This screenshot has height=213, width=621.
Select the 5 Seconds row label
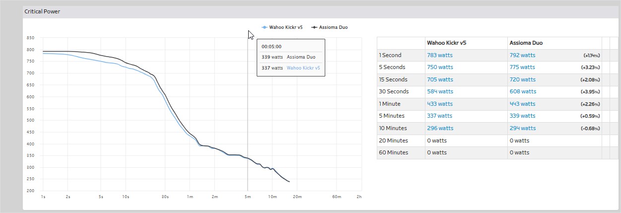pos(392,67)
